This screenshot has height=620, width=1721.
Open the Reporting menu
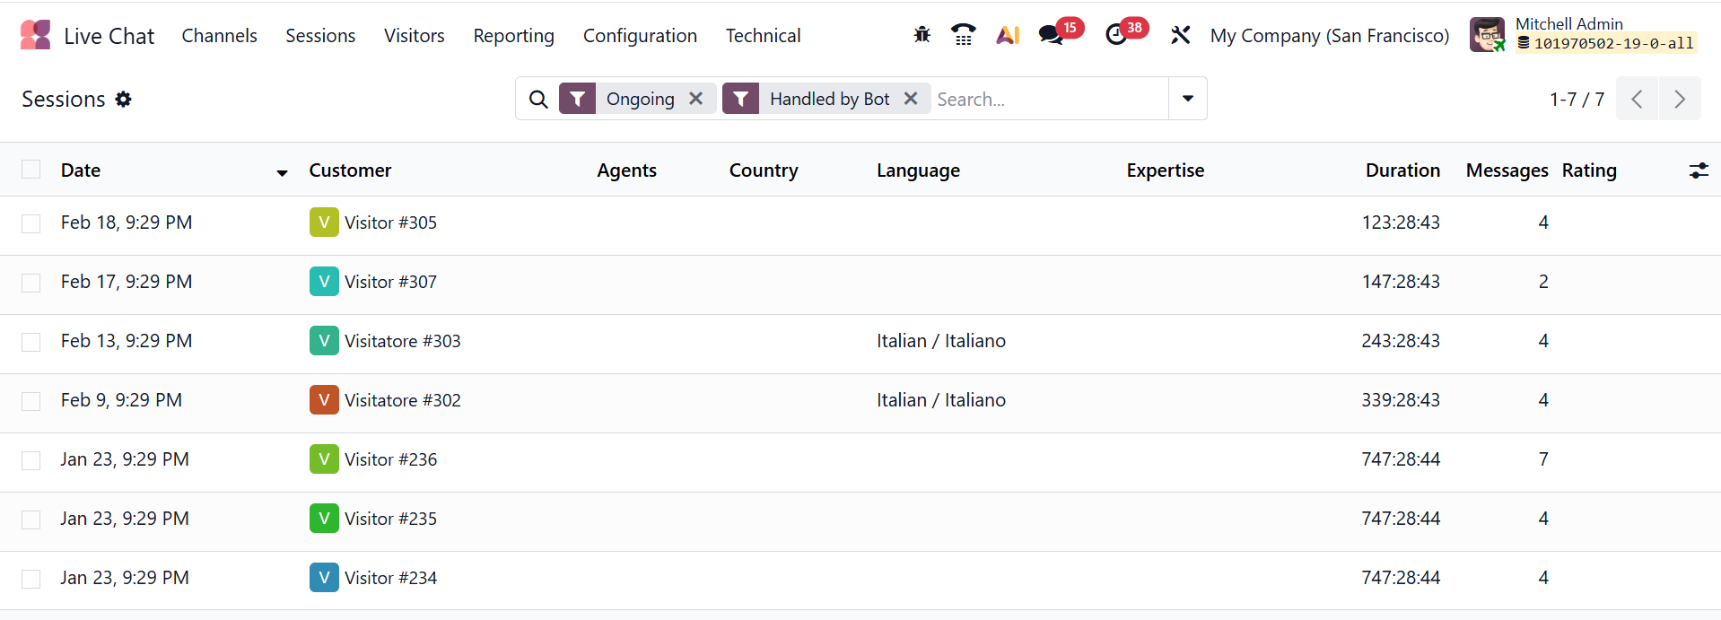(513, 36)
